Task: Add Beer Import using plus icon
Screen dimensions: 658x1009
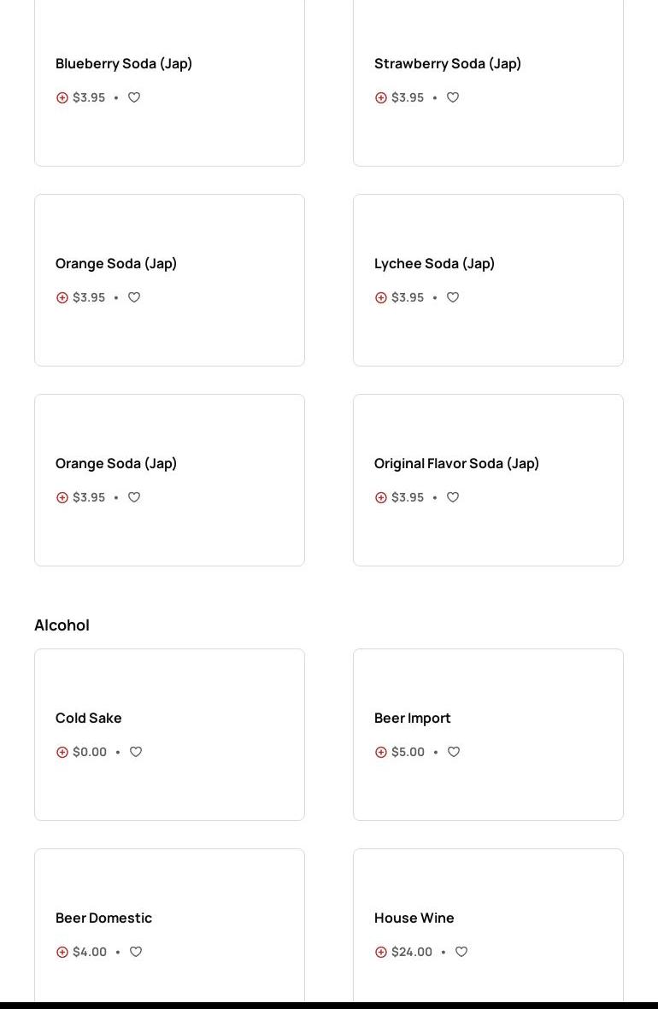Action: (x=381, y=752)
